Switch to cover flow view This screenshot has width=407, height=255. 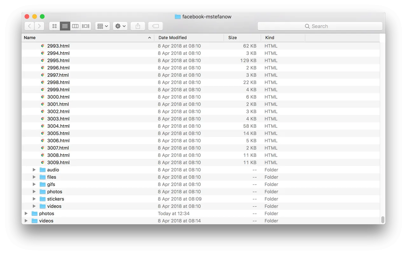86,26
